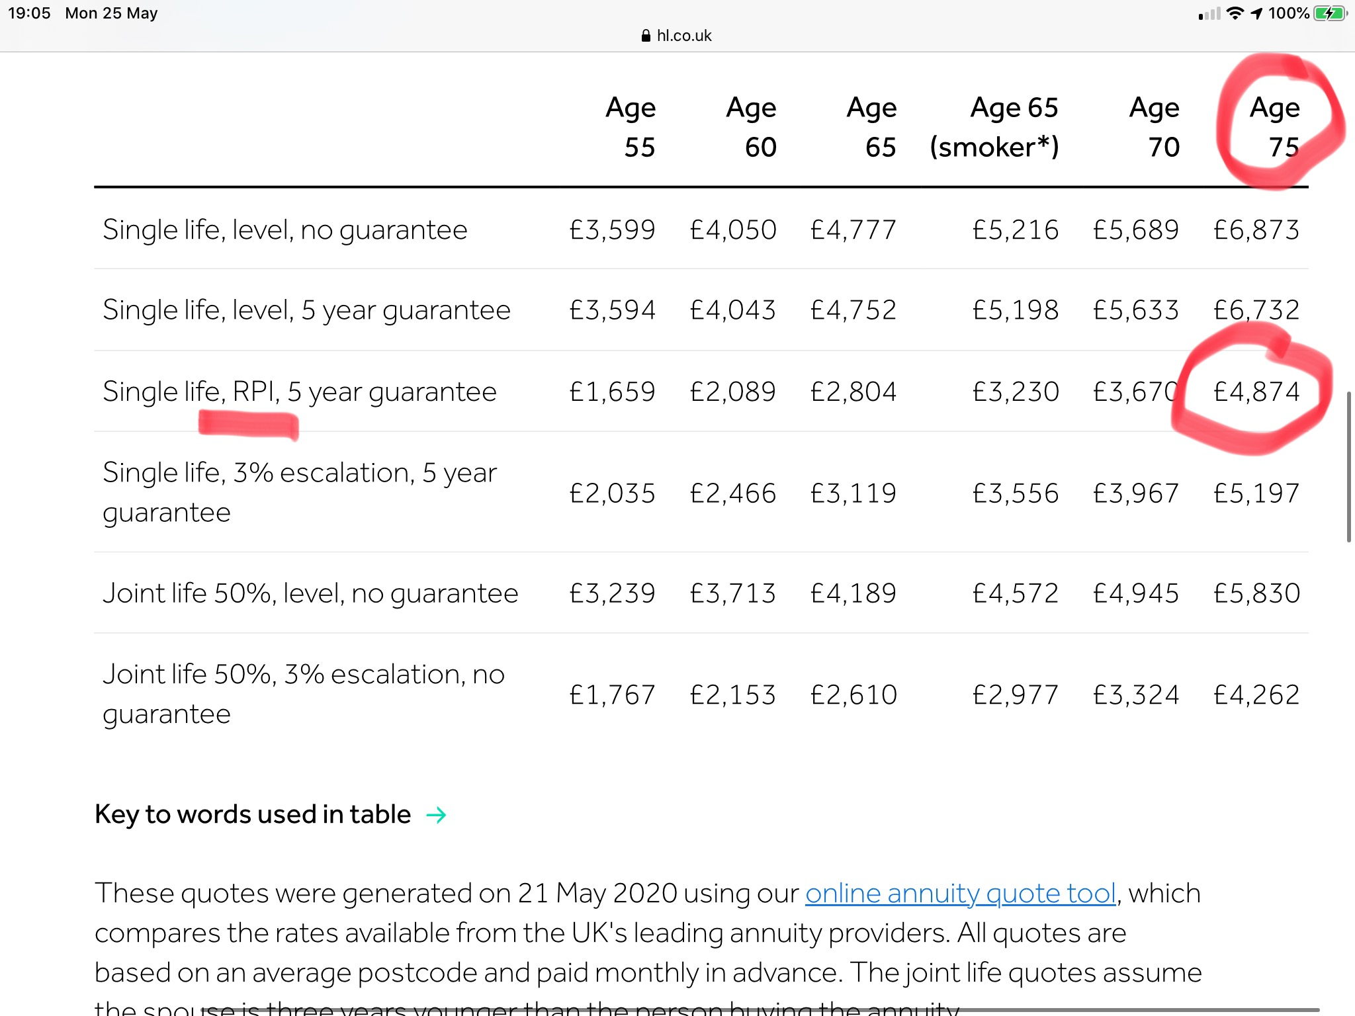This screenshot has height=1016, width=1355.
Task: Click the £4,262 Age 75 value
Action: coord(1256,695)
